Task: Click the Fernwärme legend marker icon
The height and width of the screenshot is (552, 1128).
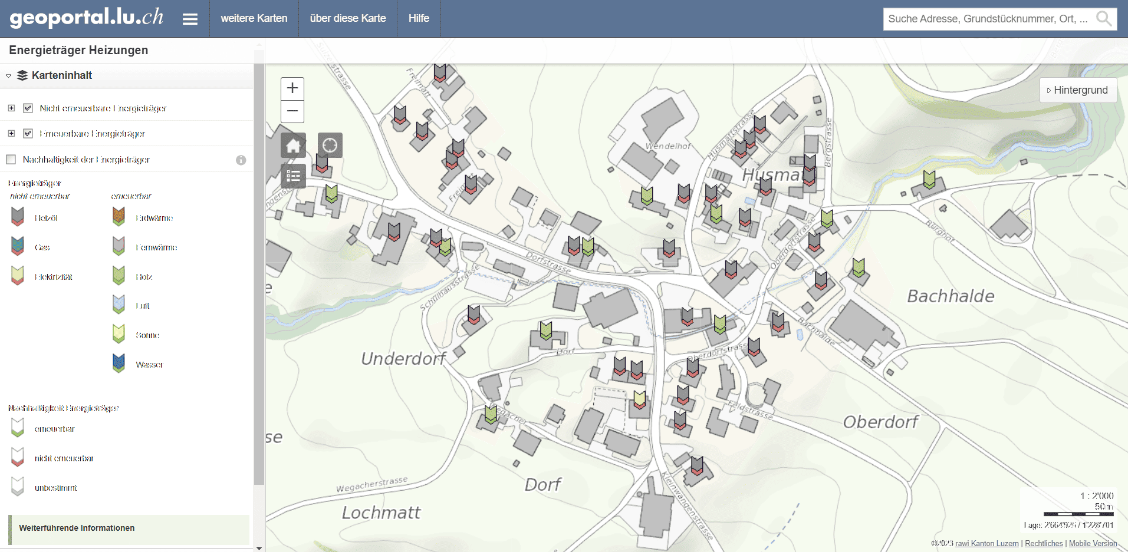Action: pyautogui.click(x=119, y=246)
